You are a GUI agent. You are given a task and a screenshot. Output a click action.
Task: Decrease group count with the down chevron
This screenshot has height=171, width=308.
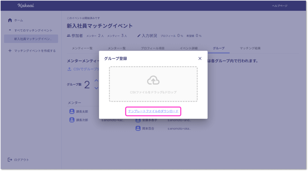pyautogui.click(x=96, y=88)
